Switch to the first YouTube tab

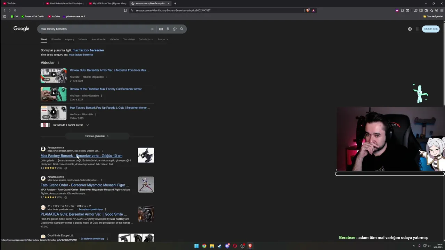pyautogui.click(x=22, y=3)
